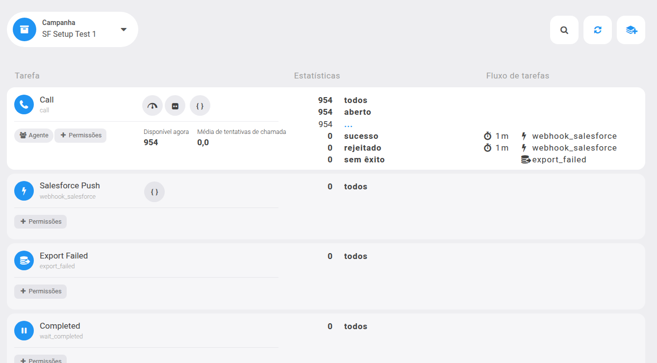Viewport: 657px width, 363px height.
Task: Click the 'aberto' statistic label
Action: (357, 112)
